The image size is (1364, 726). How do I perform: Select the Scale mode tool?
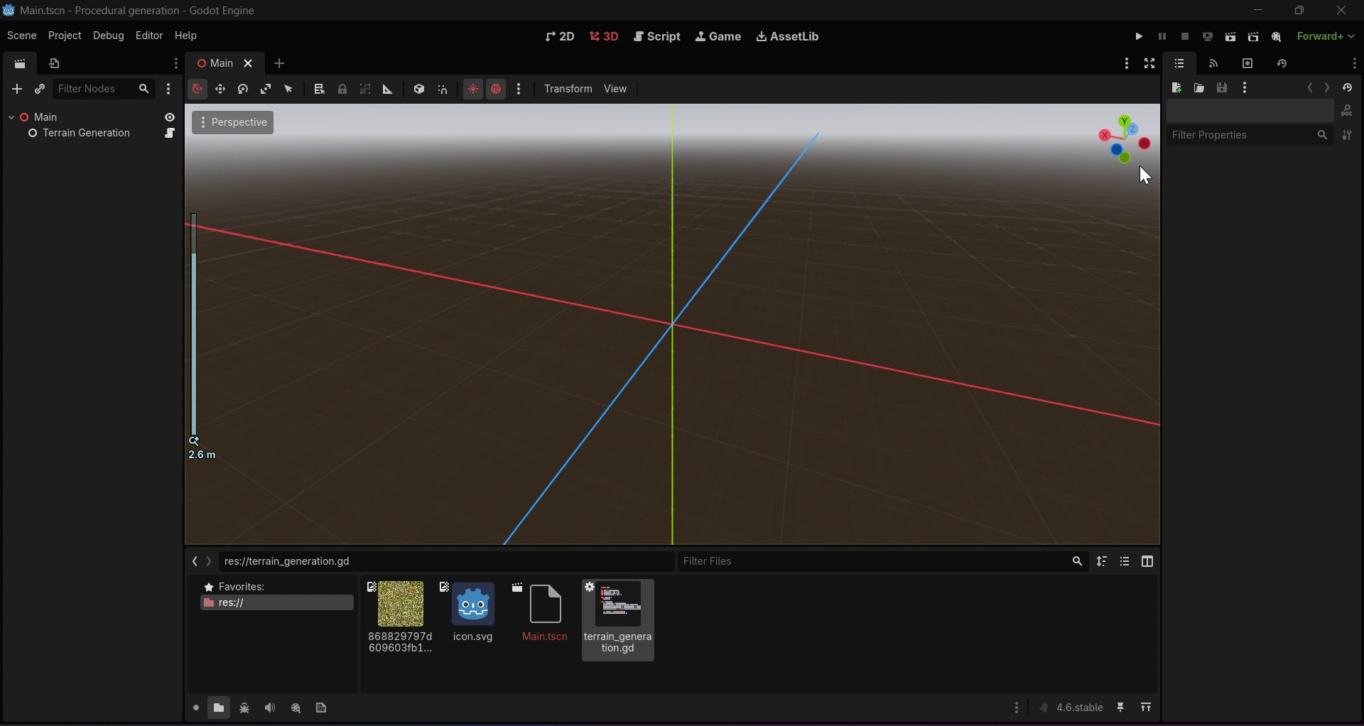[x=266, y=90]
